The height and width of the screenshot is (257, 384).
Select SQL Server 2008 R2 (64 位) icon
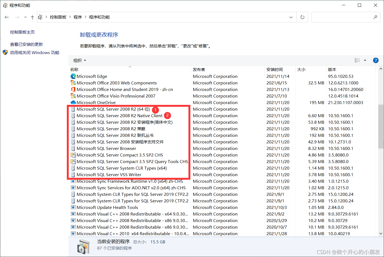coord(73,109)
